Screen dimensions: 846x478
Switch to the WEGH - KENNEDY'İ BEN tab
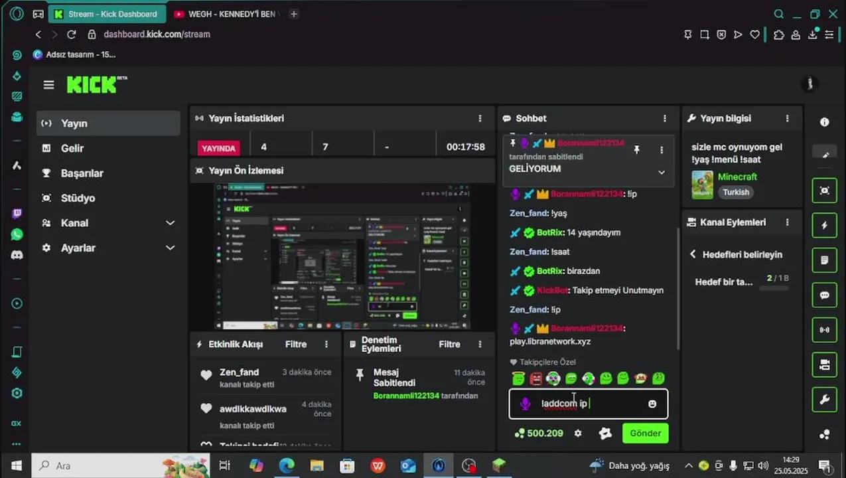pos(226,14)
